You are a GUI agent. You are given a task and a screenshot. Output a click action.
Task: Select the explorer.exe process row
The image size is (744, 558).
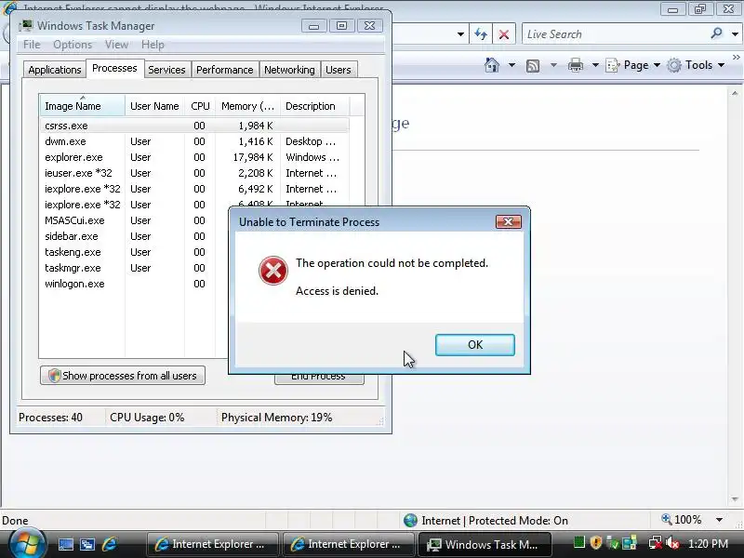coord(194,157)
